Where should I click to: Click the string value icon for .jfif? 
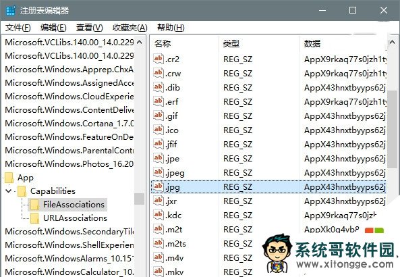[158, 144]
